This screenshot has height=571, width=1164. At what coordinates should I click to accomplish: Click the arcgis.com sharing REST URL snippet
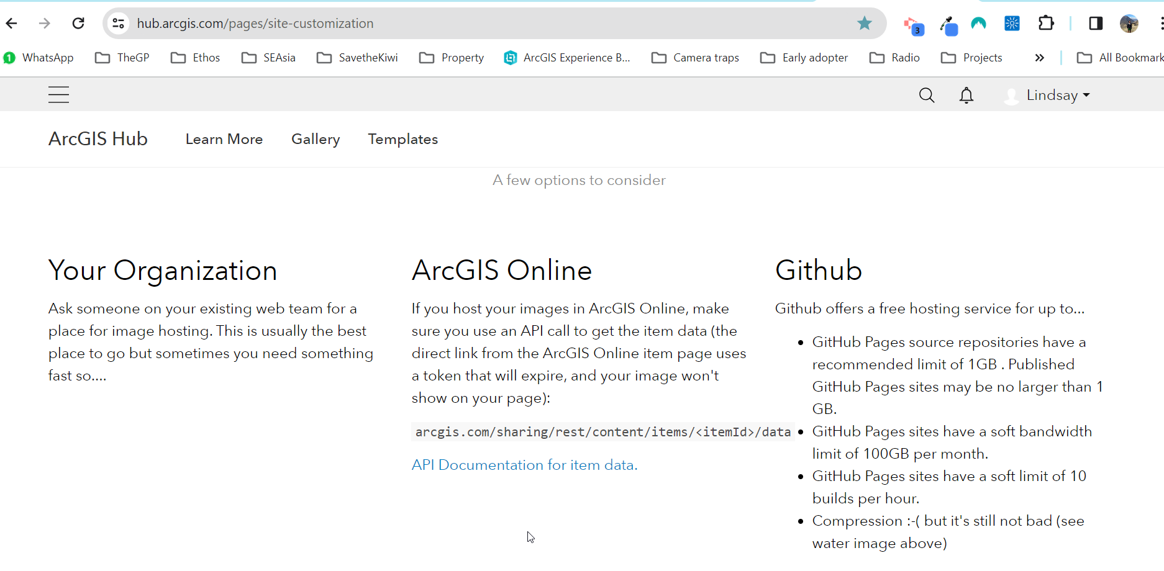click(x=603, y=432)
